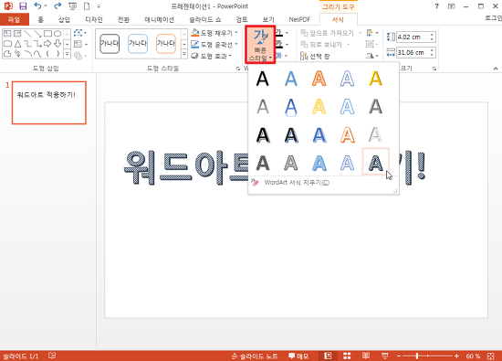Image resolution: width=502 pixels, height=361 pixels.
Task: Select the rectangle shape in gallery
Action: 47,33
